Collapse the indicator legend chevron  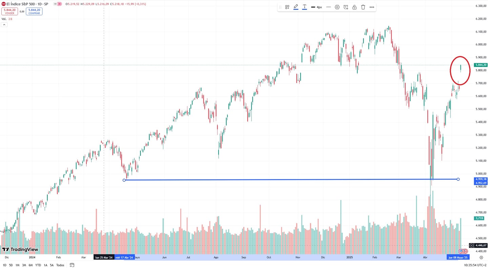point(4,25)
